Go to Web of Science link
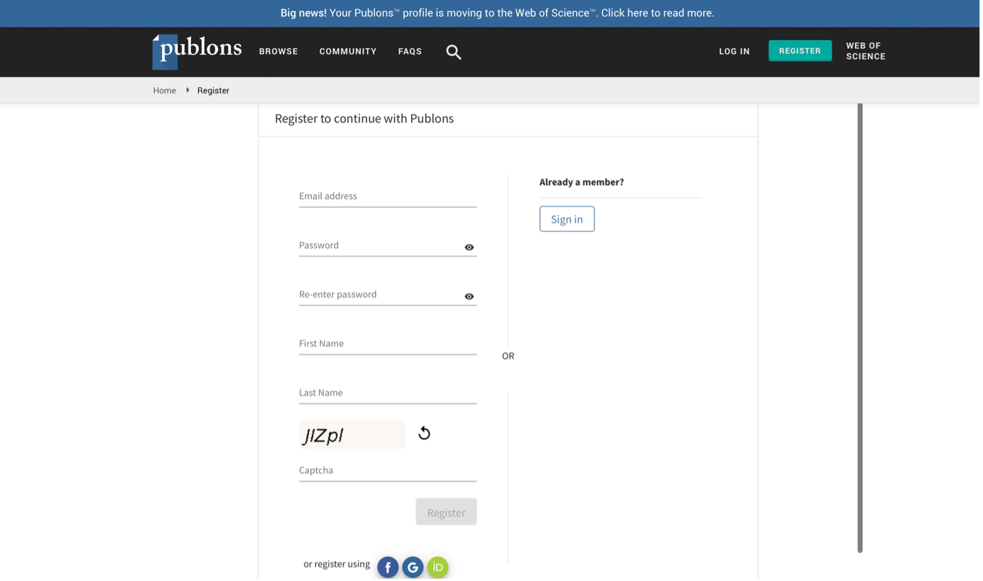 pyautogui.click(x=867, y=51)
